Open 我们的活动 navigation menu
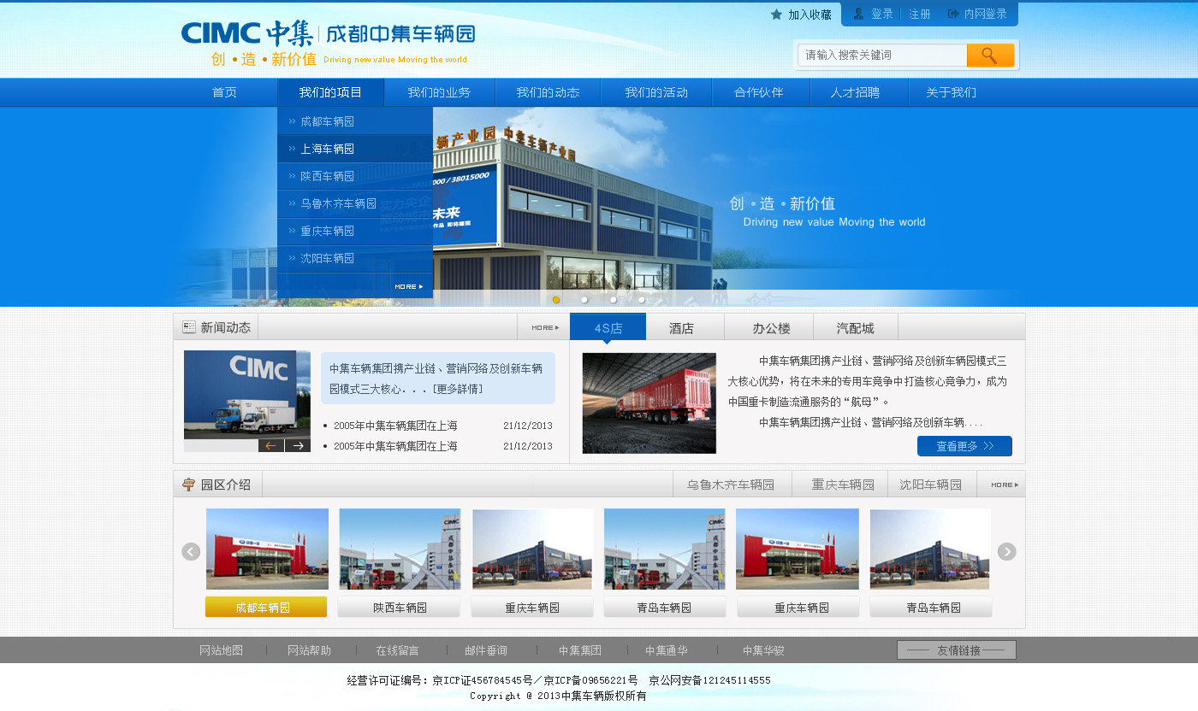 (656, 92)
